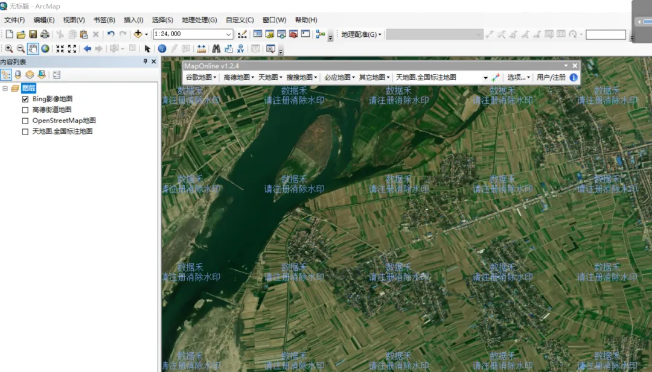Open the 视图(V) menu

click(x=74, y=20)
